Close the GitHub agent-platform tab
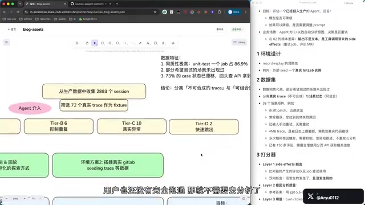 coord(110,4)
